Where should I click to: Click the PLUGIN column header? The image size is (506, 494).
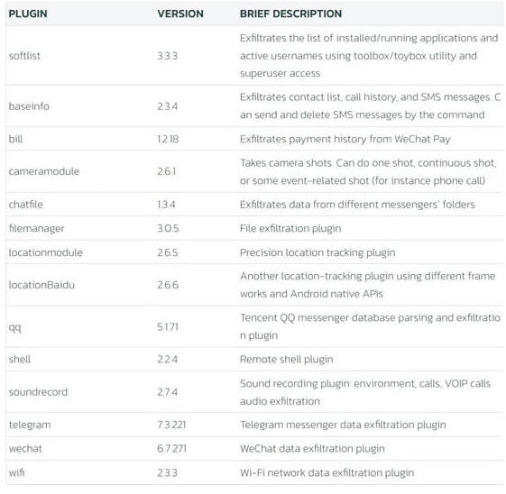[28, 14]
